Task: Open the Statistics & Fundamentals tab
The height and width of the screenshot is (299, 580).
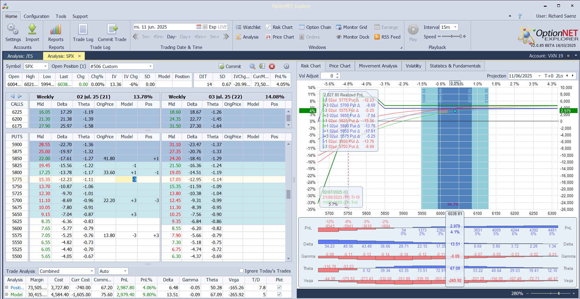Action: pyautogui.click(x=455, y=66)
